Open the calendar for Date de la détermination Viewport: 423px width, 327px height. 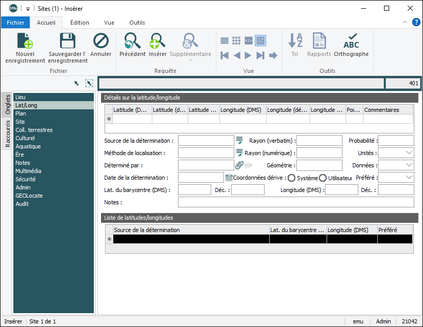coord(229,178)
